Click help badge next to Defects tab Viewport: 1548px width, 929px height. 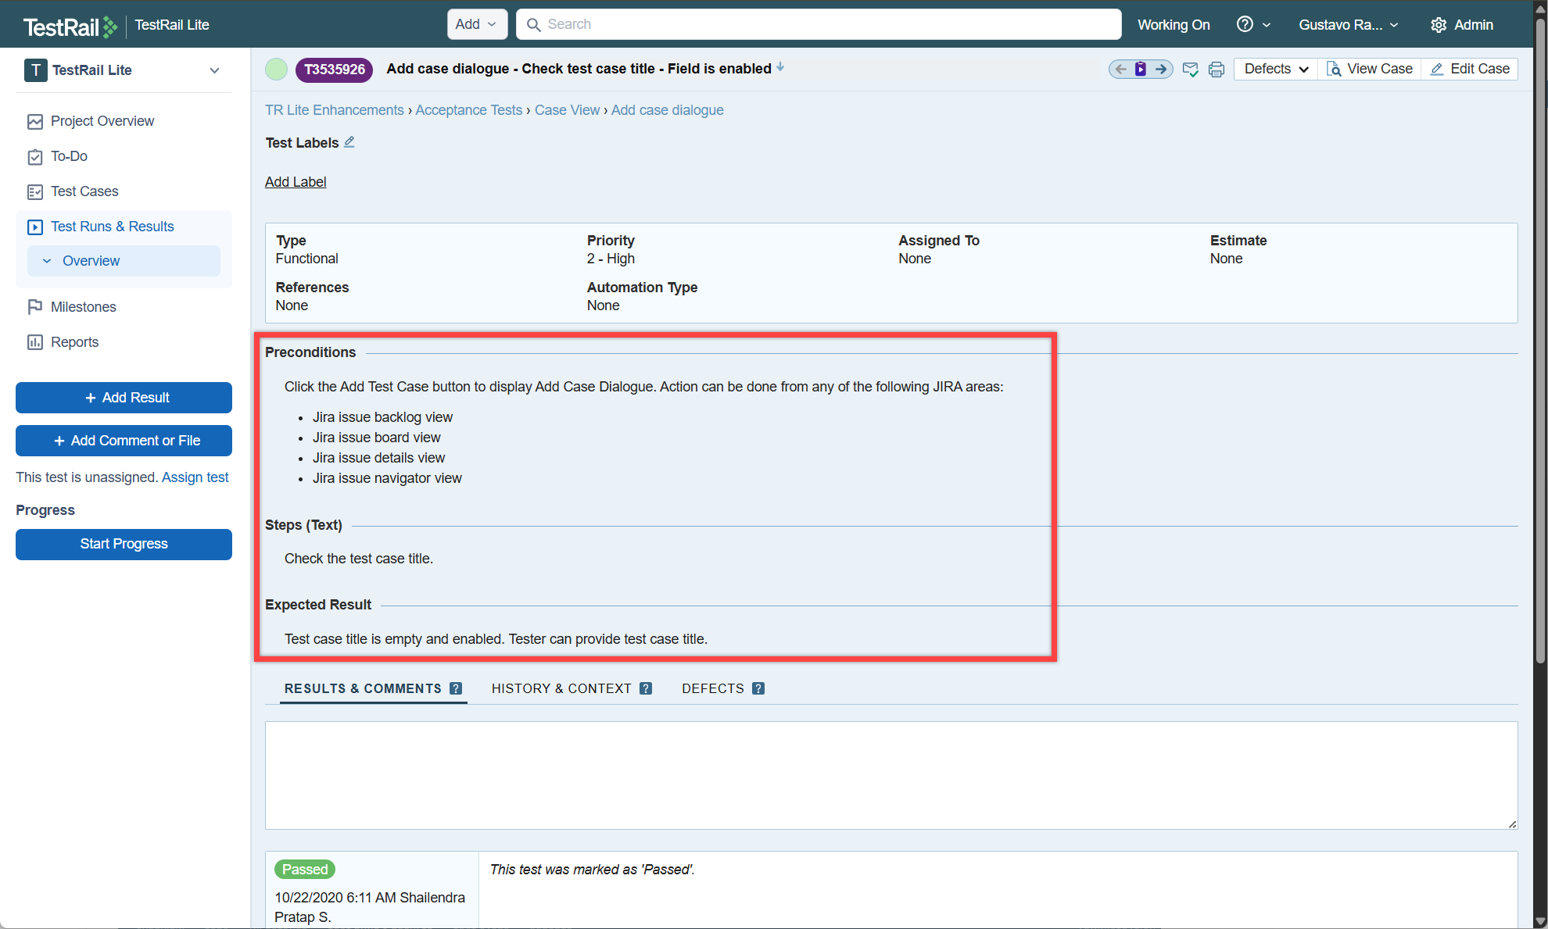(x=758, y=688)
